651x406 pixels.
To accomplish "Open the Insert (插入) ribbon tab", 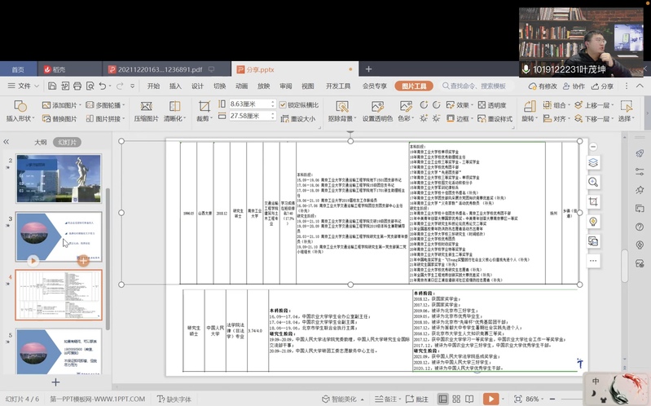I will click(x=175, y=86).
